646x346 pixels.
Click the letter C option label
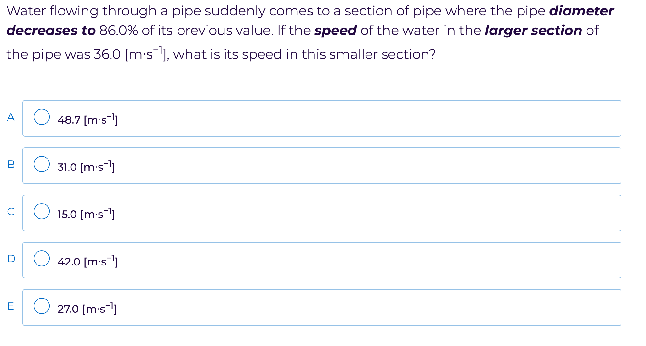tap(11, 211)
